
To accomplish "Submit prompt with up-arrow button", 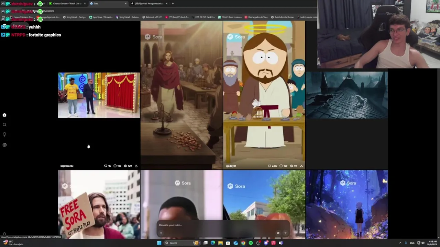I will (285, 233).
